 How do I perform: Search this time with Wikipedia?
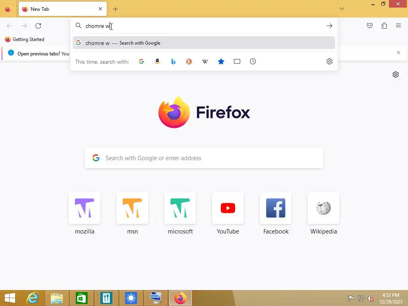pos(205,61)
